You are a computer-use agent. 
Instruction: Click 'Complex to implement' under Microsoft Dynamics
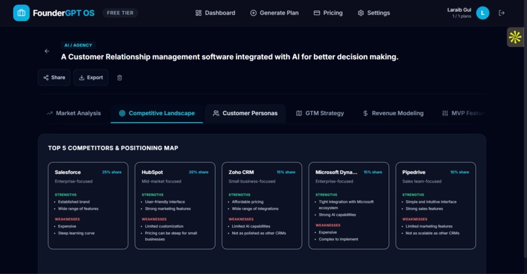tap(339, 239)
